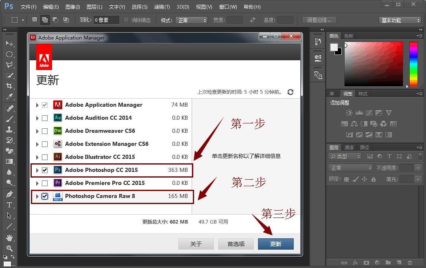Open the History collapsed panel icon

[318, 42]
